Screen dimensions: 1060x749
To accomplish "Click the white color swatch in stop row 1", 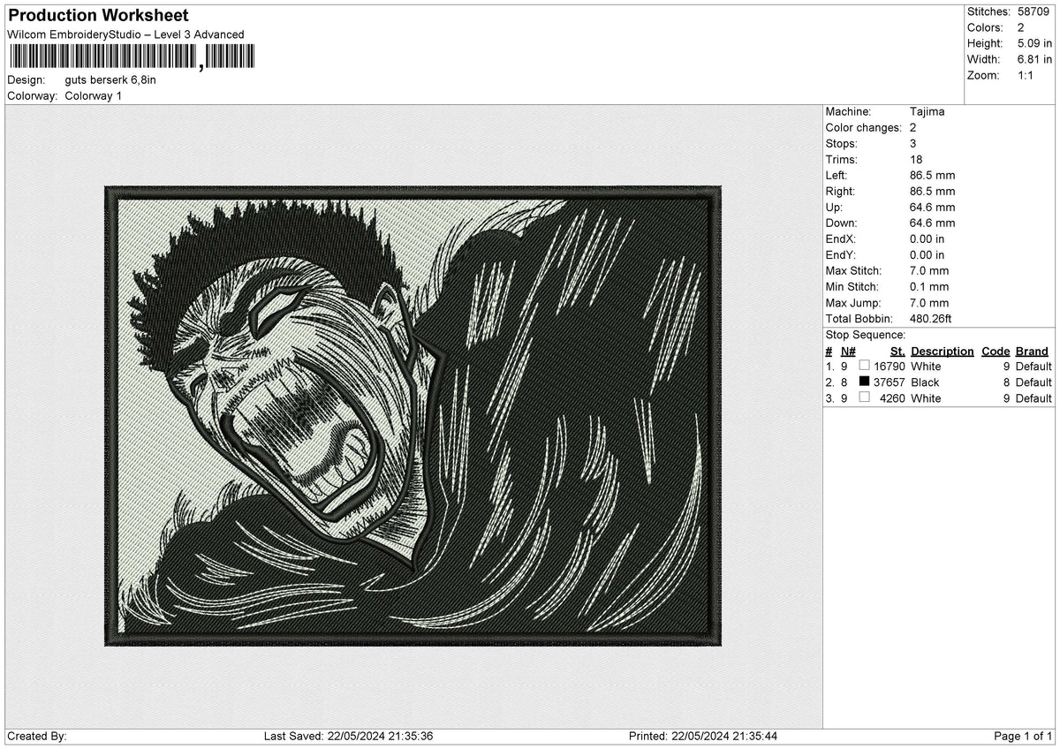I will pyautogui.click(x=864, y=366).
